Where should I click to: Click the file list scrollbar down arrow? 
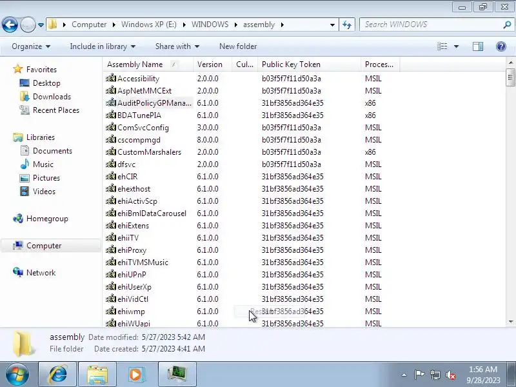point(510,321)
